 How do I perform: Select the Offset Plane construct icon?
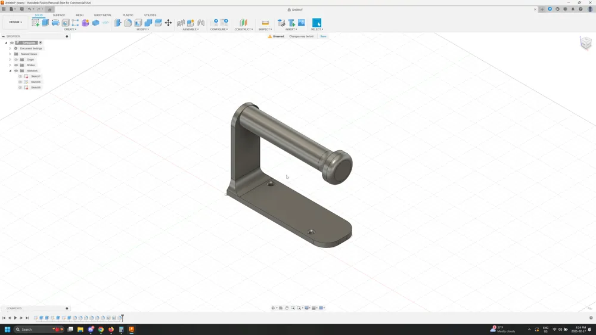click(x=243, y=23)
